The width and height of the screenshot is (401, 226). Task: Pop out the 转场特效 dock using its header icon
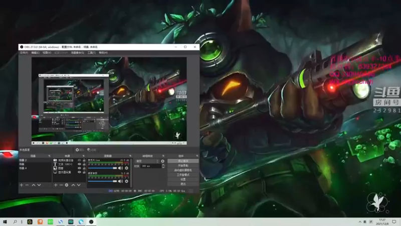coord(163,156)
